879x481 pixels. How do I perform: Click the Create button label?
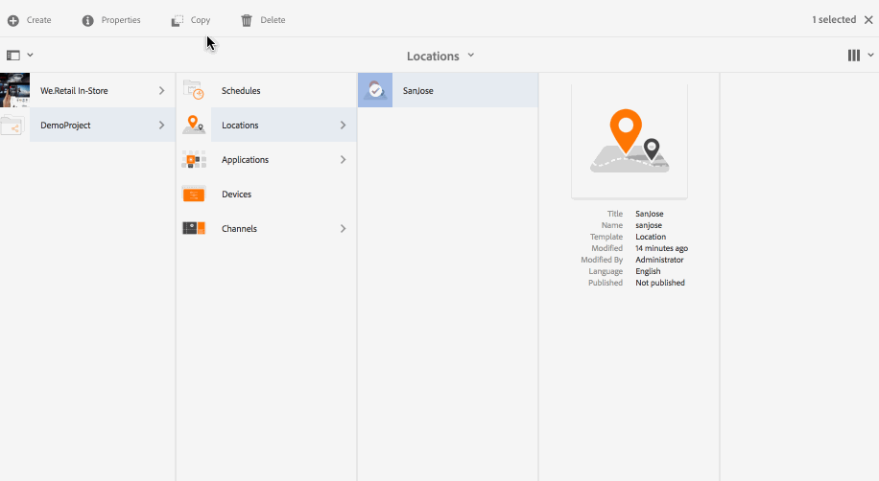38,20
